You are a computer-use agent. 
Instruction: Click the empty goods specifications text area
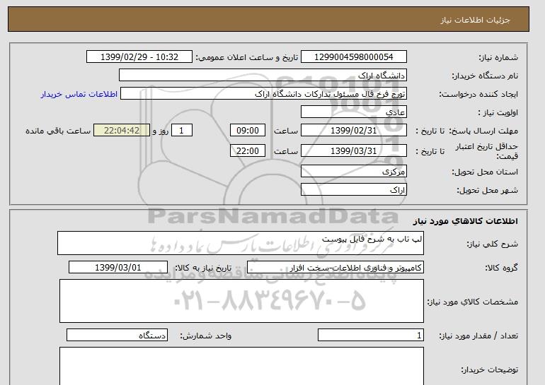click(241, 301)
